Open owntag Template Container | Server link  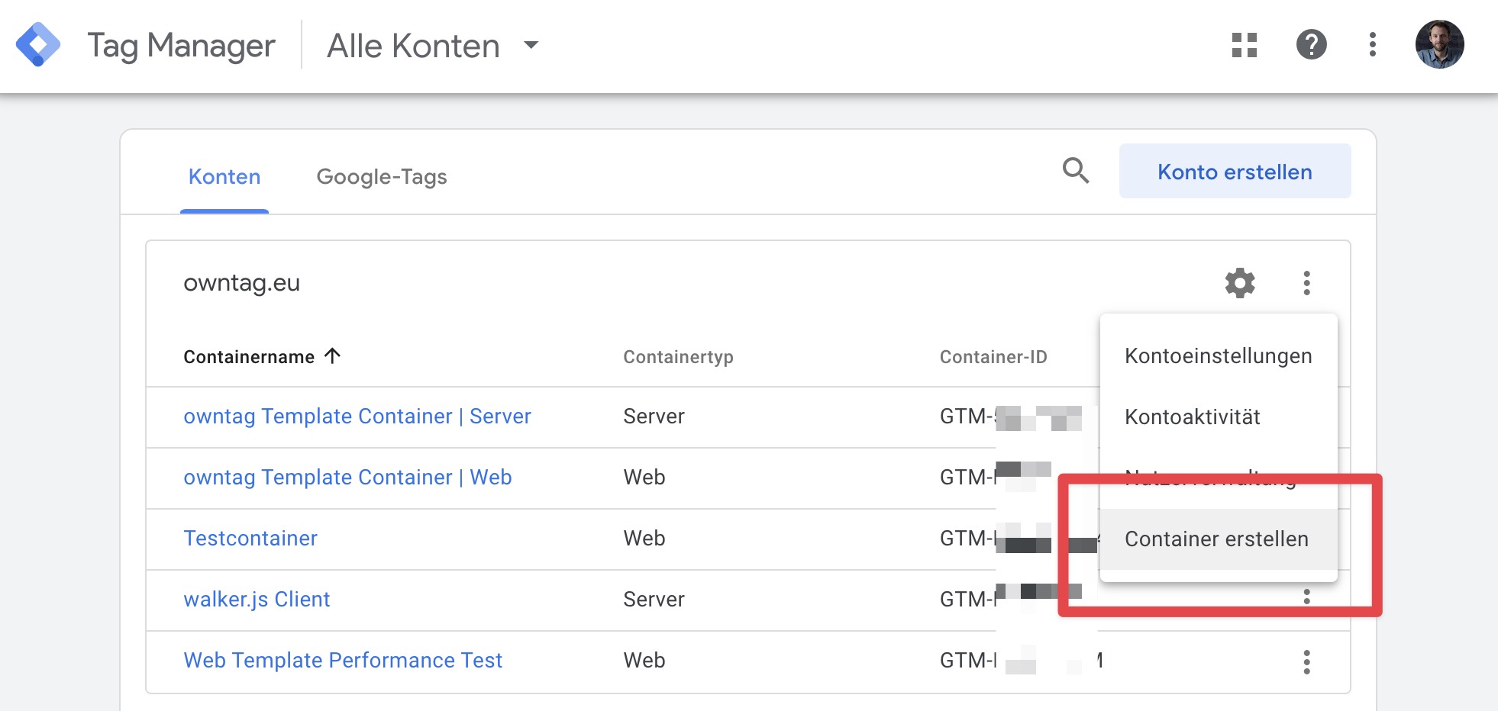click(x=357, y=417)
